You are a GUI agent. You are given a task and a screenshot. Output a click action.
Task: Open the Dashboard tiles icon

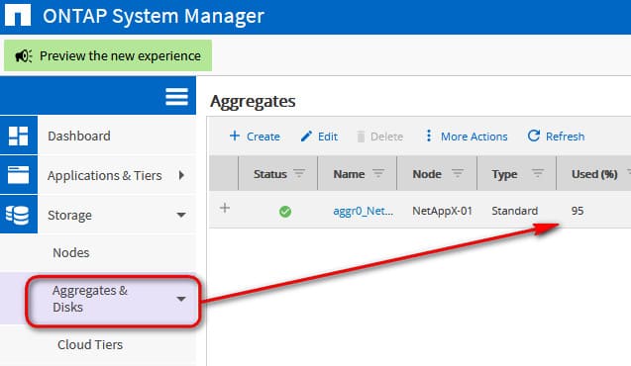[19, 136]
